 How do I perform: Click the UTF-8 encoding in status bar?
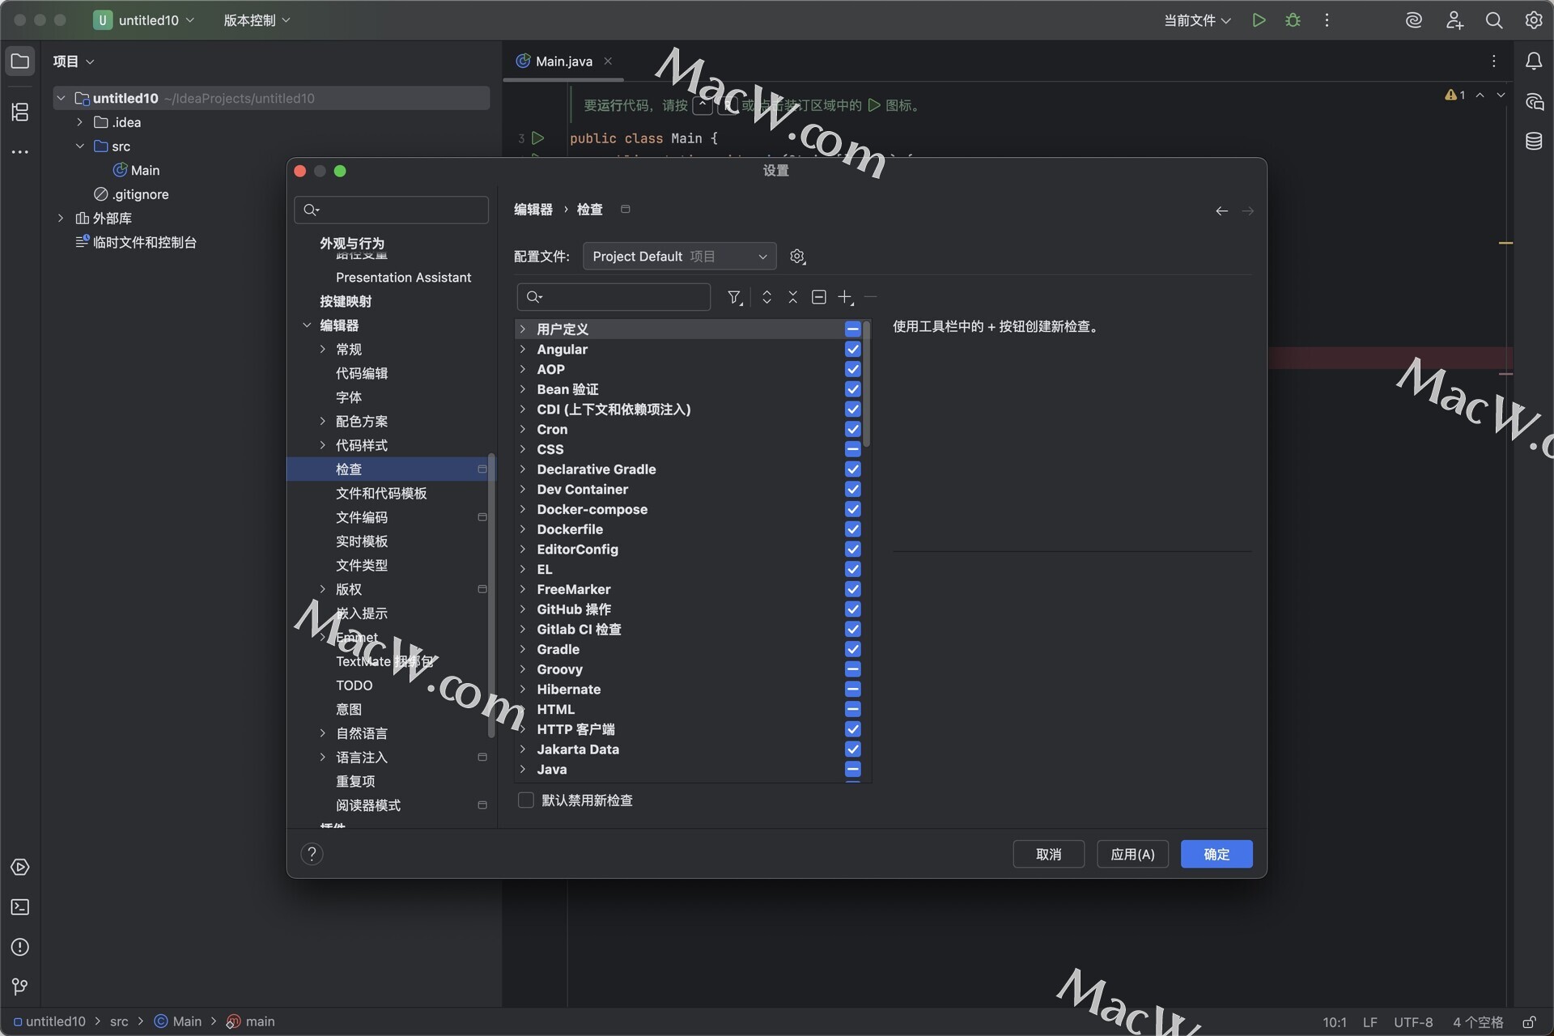click(1413, 1022)
